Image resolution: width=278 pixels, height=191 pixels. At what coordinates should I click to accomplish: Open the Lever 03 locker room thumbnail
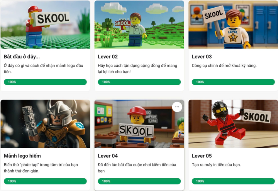pos(233,24)
